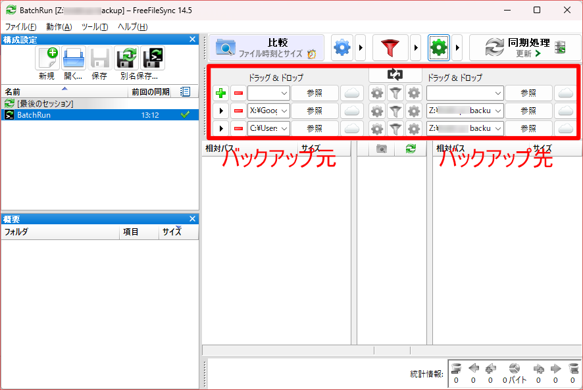Open the ファイル(F) menu
Image resolution: width=583 pixels, height=390 pixels.
(x=20, y=27)
